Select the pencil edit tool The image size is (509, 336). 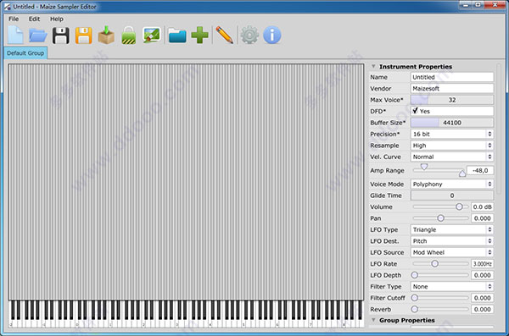tap(224, 35)
